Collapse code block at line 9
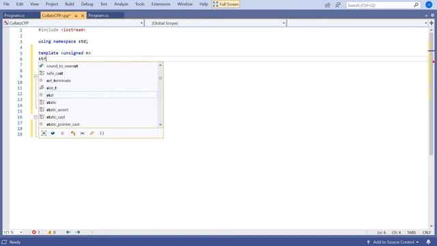437x246 pixels. pyautogui.click(x=36, y=76)
